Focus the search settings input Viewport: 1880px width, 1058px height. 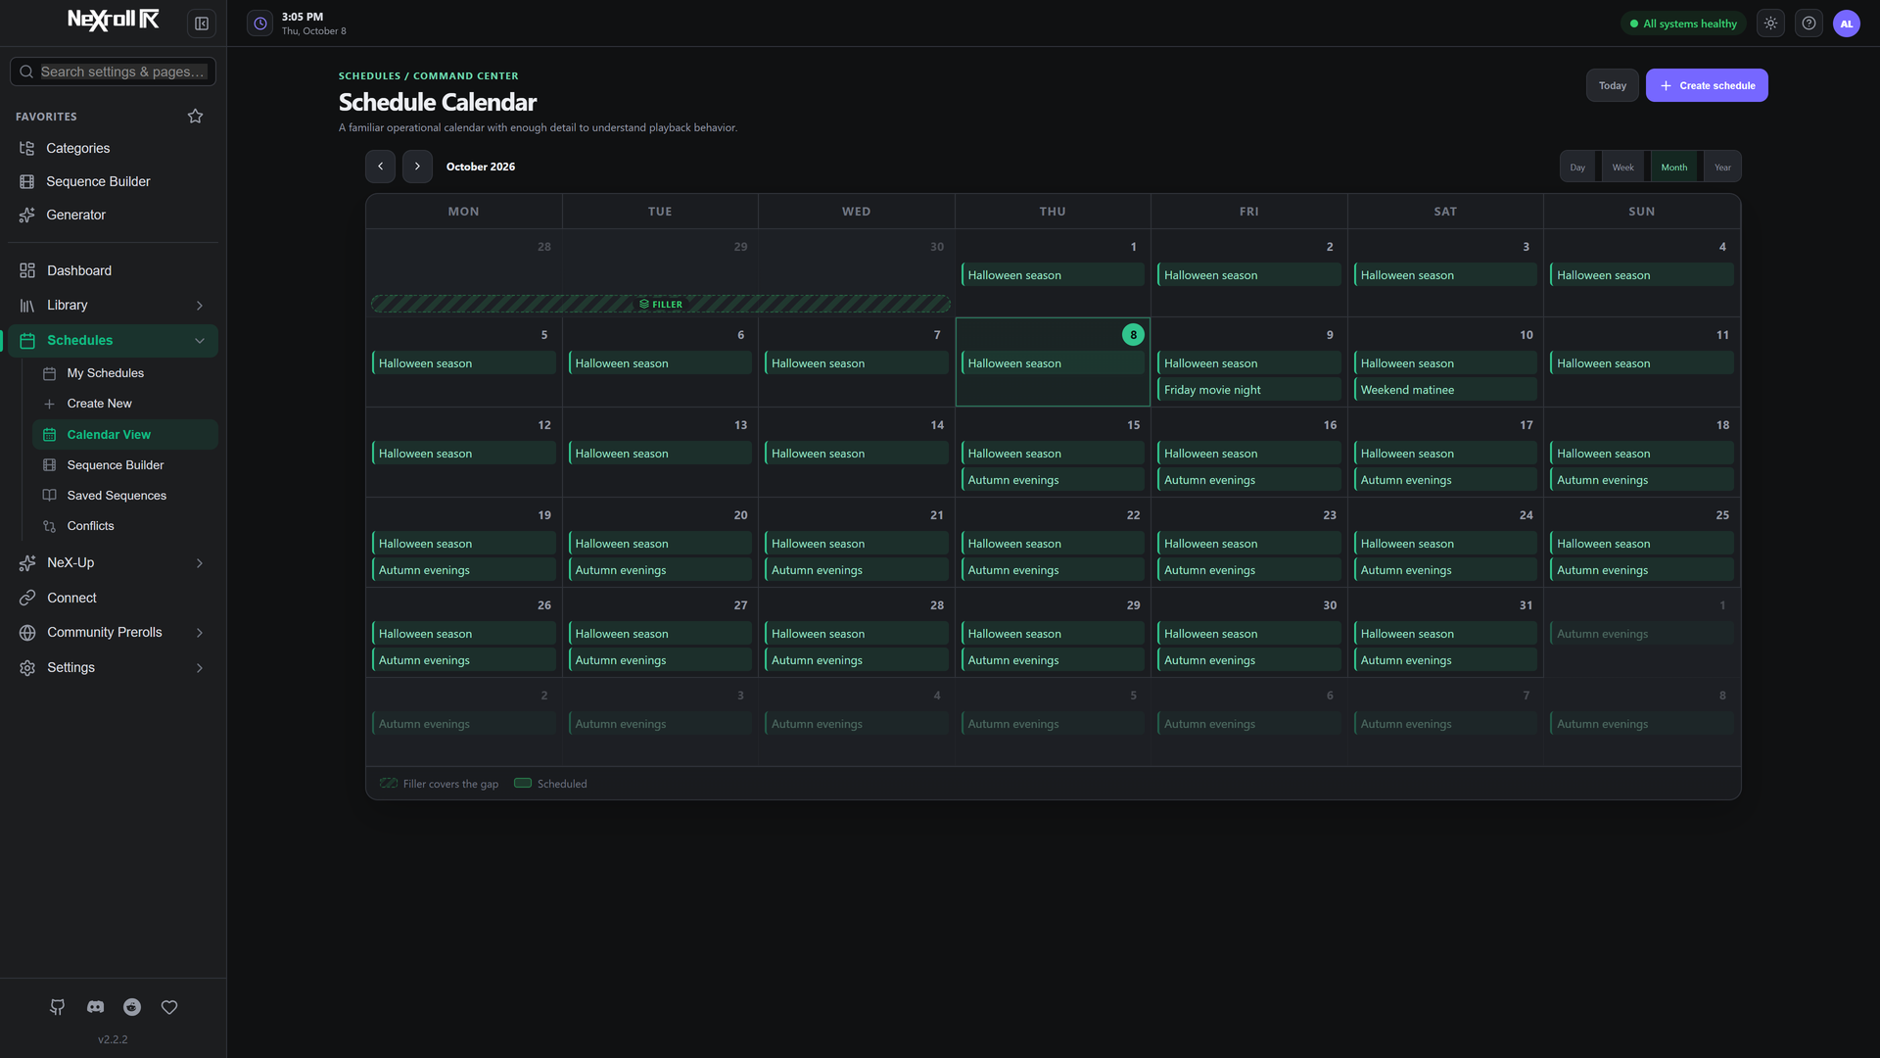tap(113, 72)
